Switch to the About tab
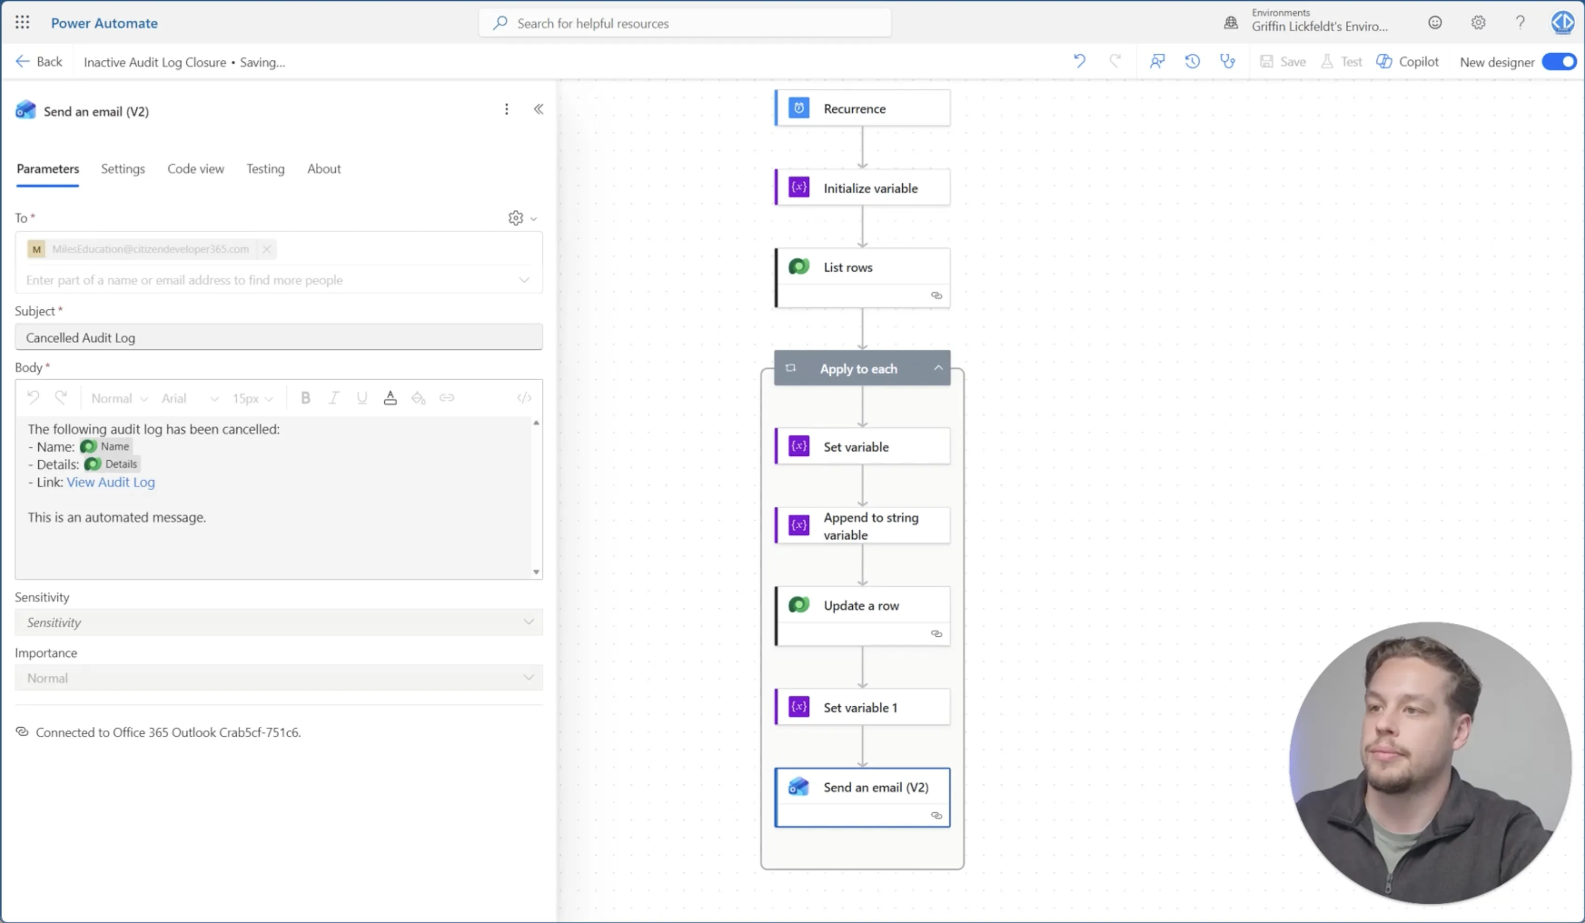The image size is (1585, 923). click(324, 169)
